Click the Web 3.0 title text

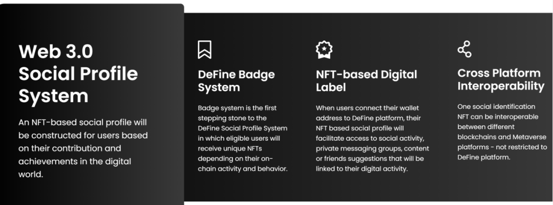[56, 52]
